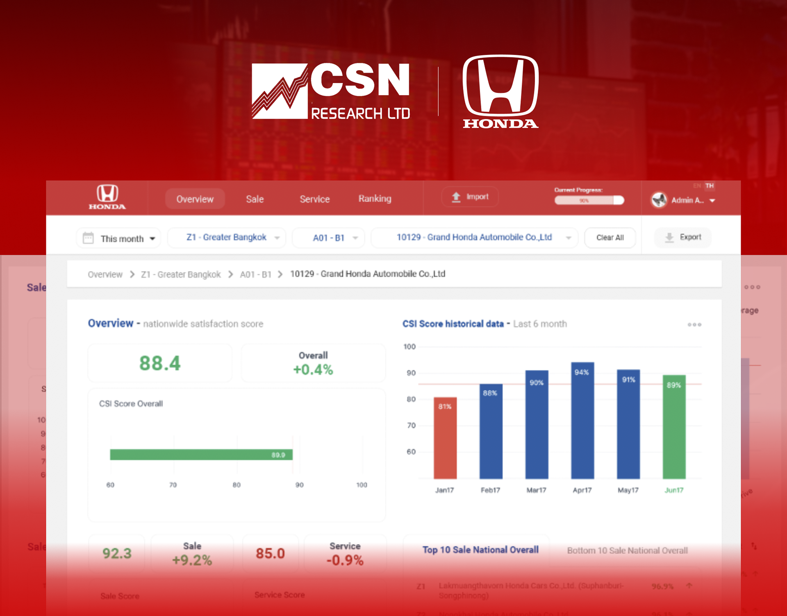Click the Current Progress bar

tap(589, 200)
